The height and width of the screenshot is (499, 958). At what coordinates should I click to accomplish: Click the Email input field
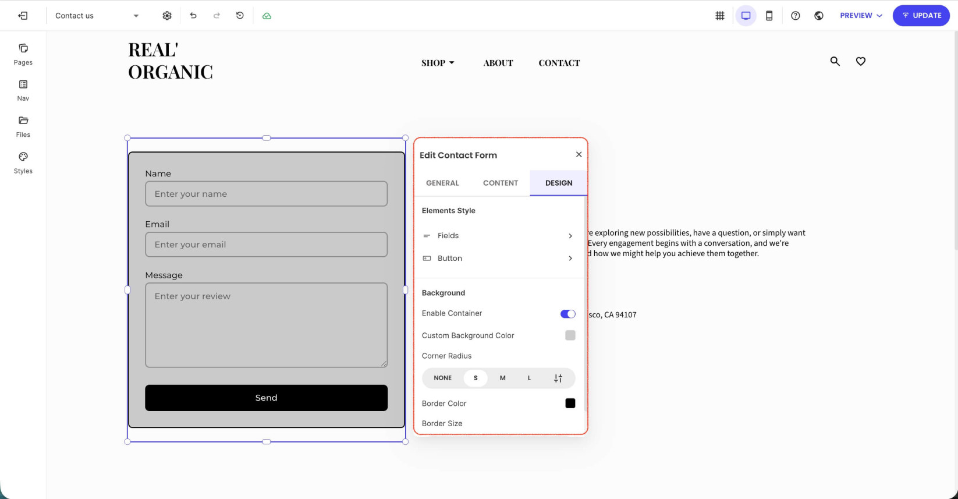[266, 245]
